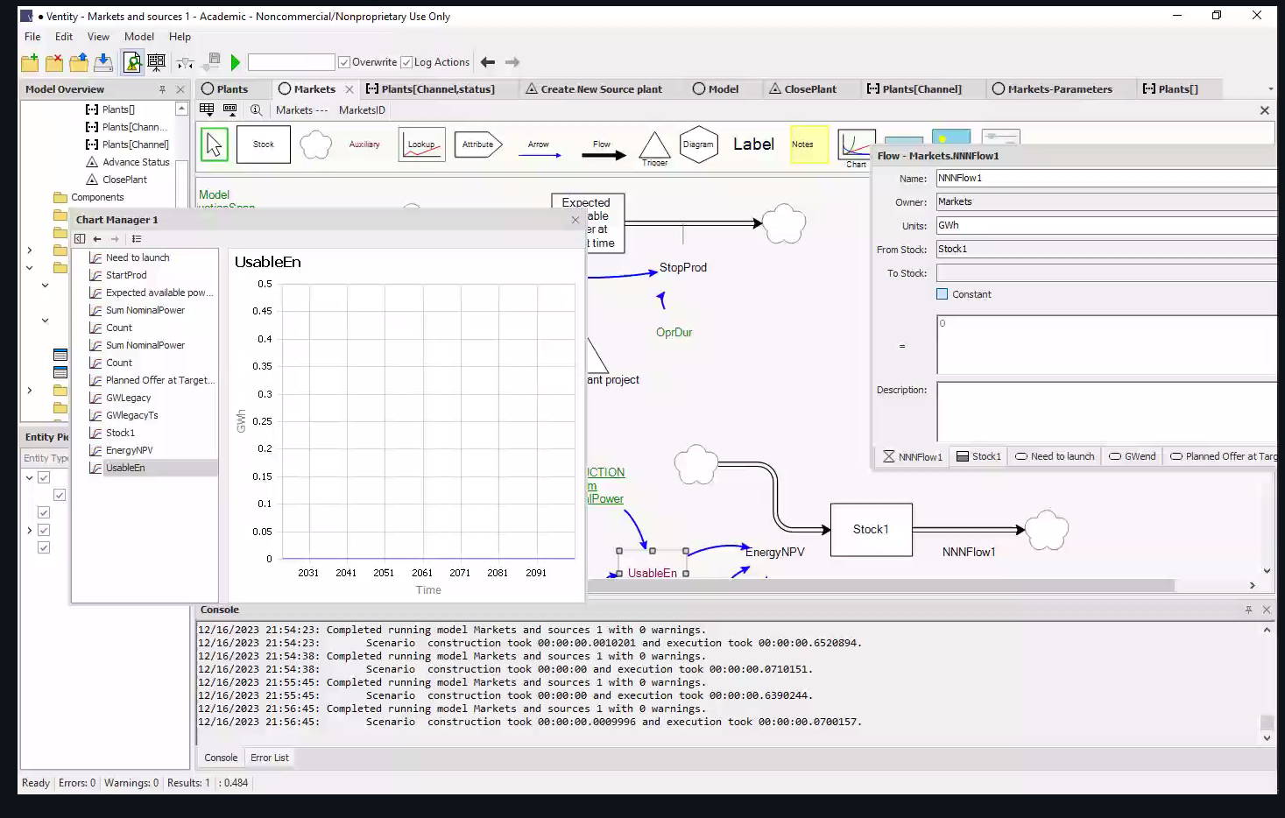
Task: Click the info magnifier icon in diagram bar
Action: tap(256, 109)
